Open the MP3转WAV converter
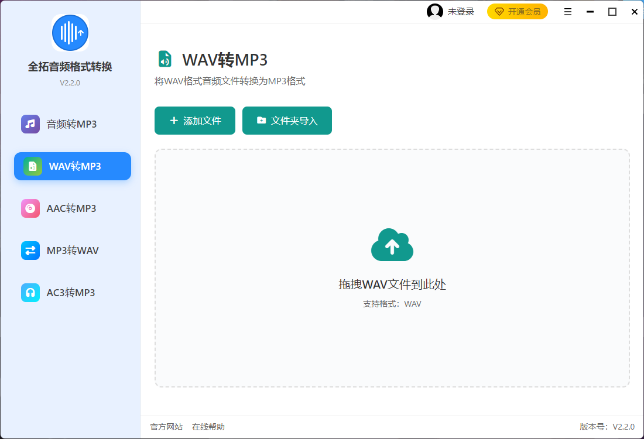644x439 pixels. tap(73, 251)
